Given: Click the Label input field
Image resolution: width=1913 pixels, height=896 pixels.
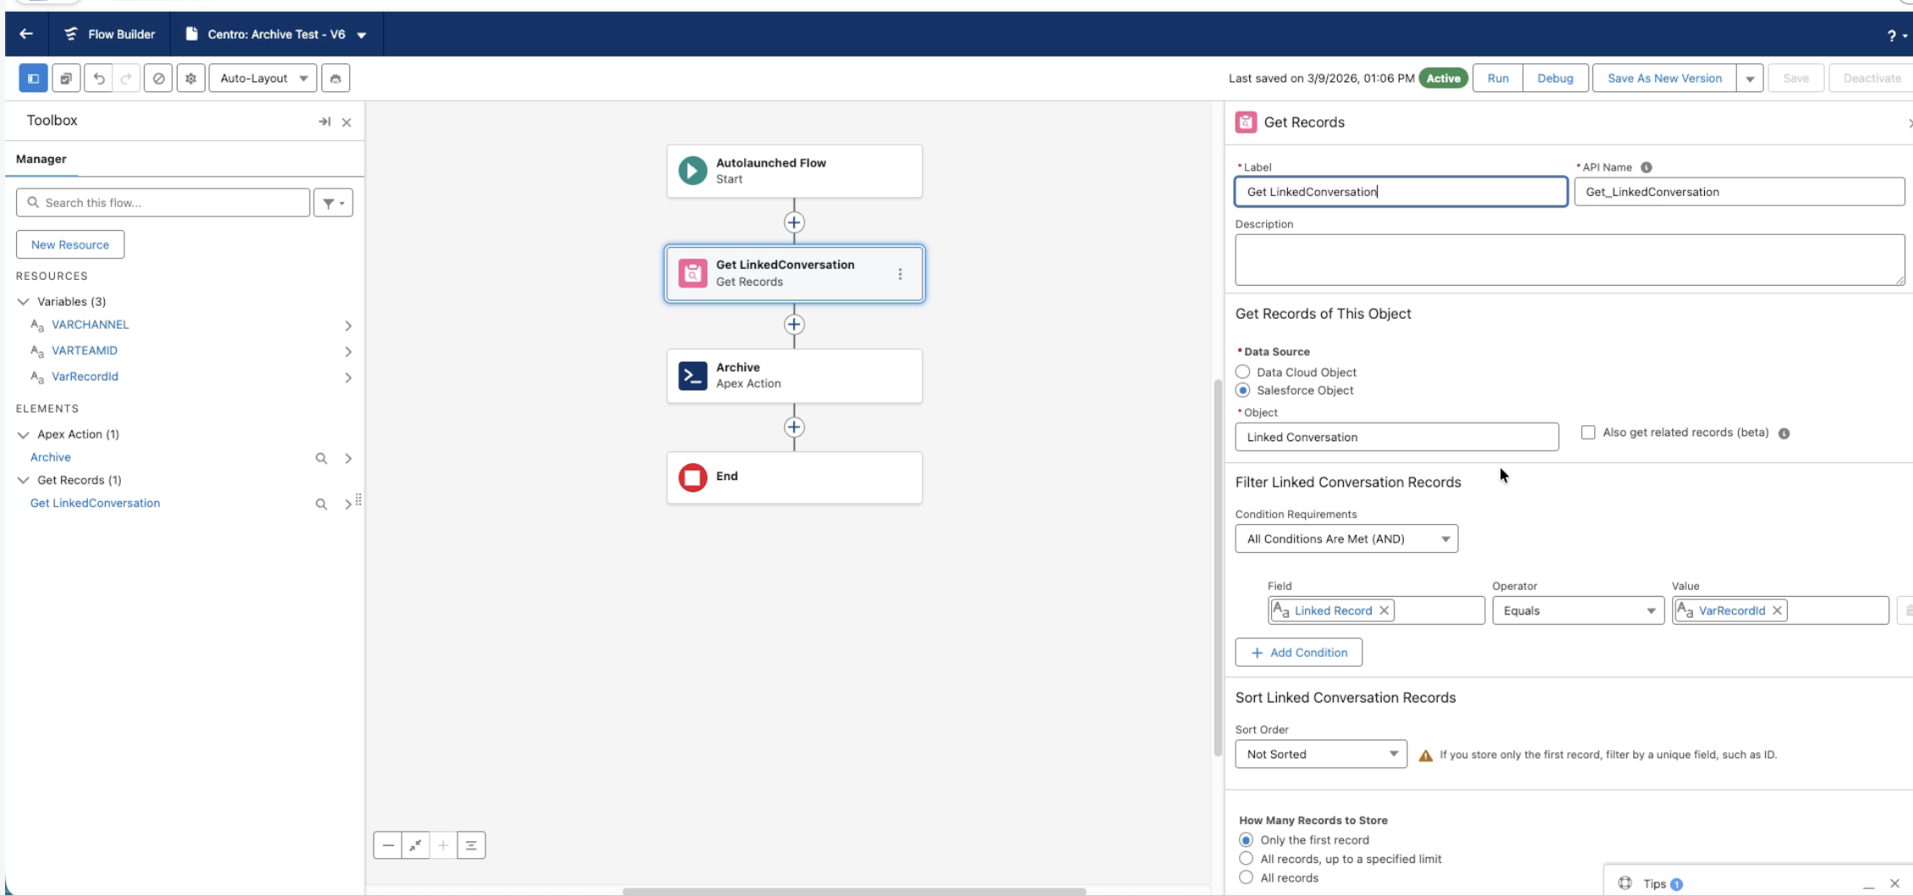Looking at the screenshot, I should pyautogui.click(x=1401, y=192).
